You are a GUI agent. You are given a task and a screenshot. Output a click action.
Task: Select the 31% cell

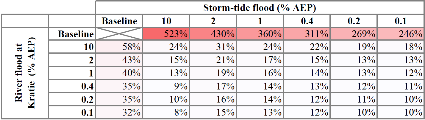click(x=213, y=47)
